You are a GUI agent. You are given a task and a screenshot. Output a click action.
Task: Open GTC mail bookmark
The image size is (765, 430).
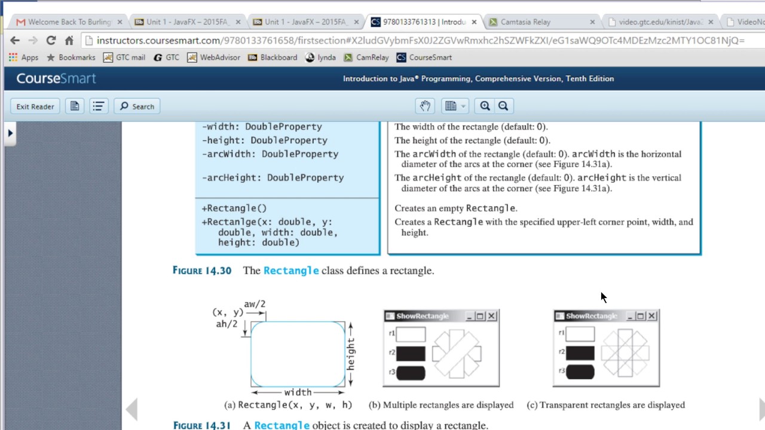(124, 57)
